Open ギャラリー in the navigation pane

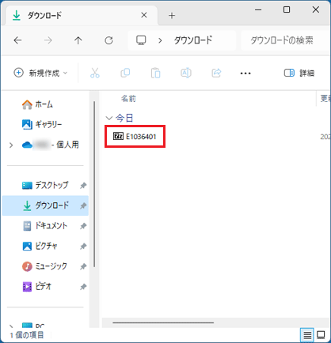[42, 124]
